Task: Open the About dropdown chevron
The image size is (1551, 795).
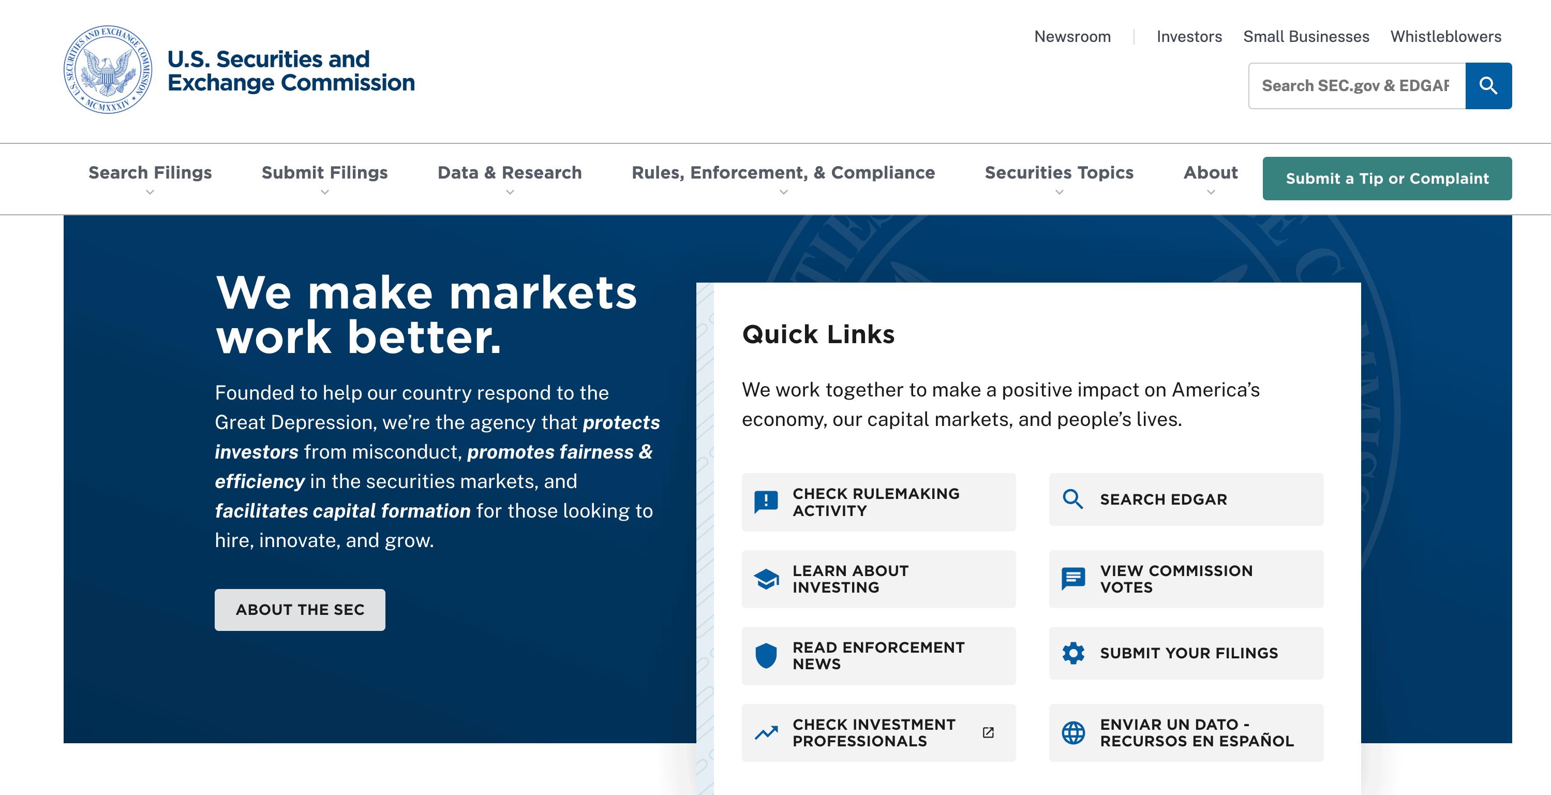Action: point(1211,193)
